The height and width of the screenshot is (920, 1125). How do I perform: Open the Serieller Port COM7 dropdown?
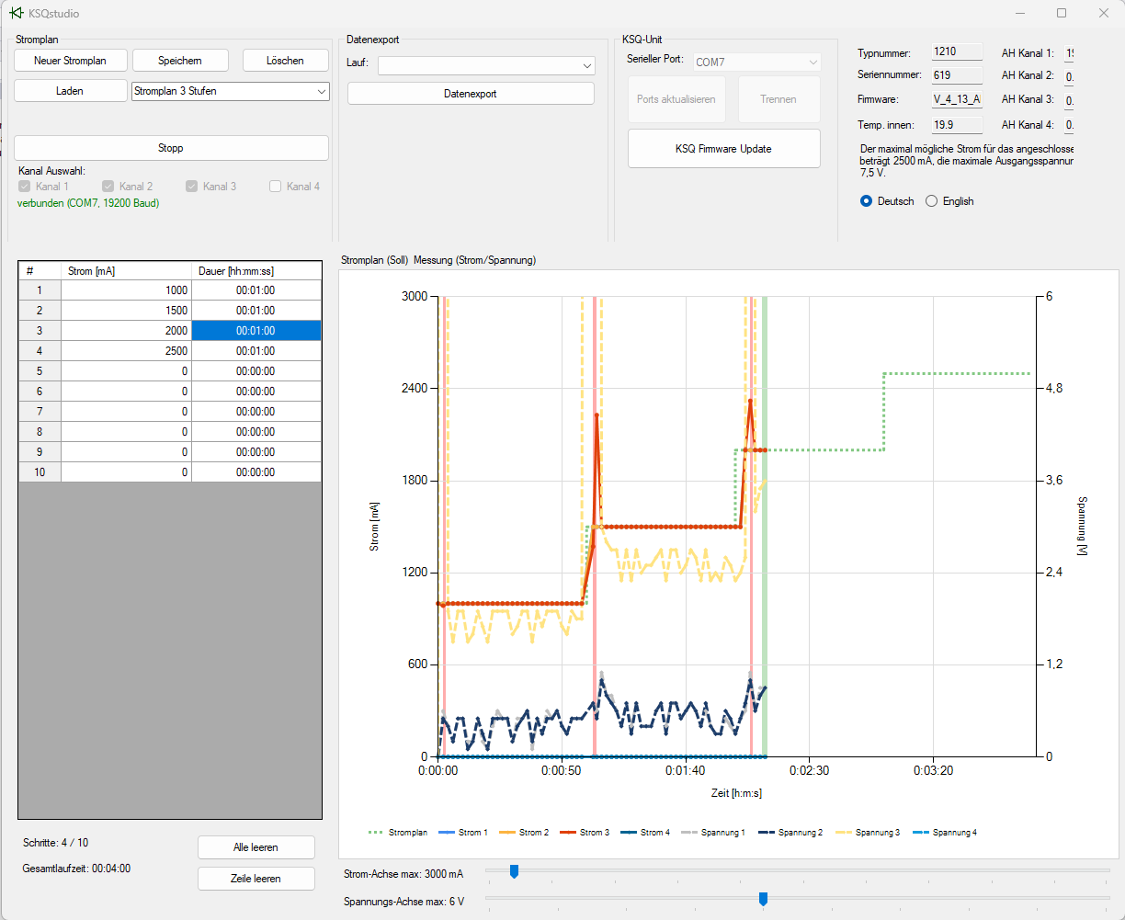756,62
